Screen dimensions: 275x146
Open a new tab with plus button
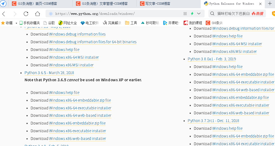point(270,4)
